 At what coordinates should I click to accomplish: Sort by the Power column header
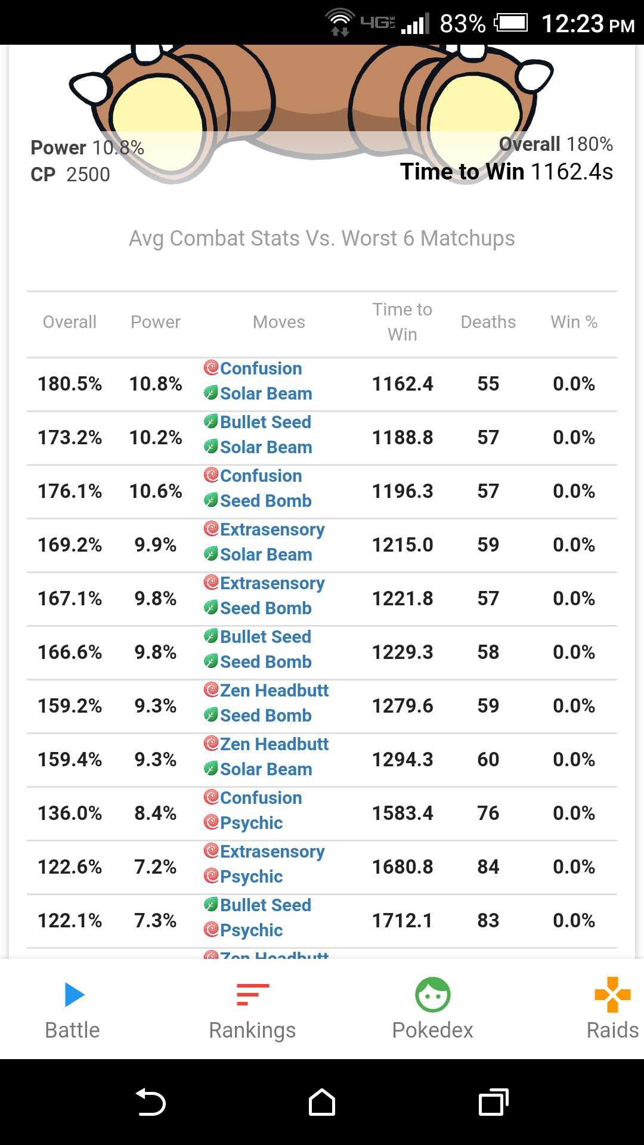click(x=156, y=322)
